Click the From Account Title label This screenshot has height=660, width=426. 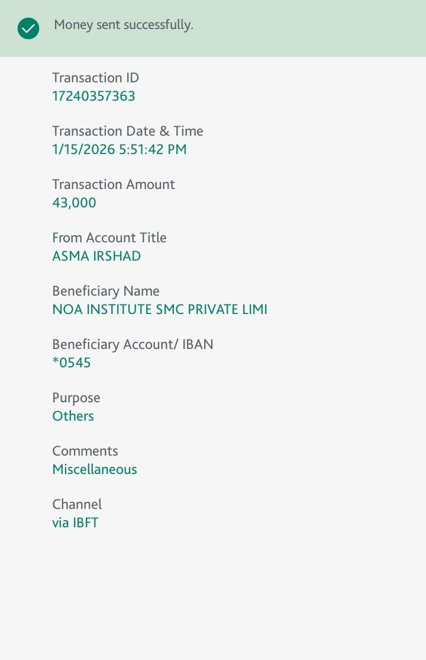coord(109,238)
